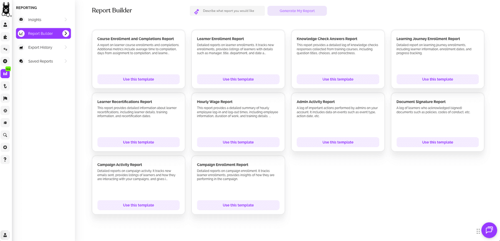Click the magnifying glass search icon
Screen dimensions: 500x241
5,135
